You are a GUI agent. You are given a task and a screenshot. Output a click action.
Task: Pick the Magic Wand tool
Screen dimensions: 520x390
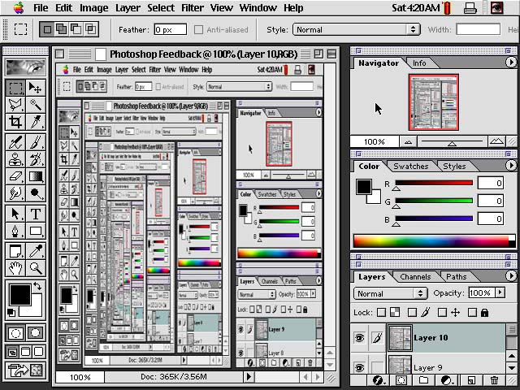point(36,105)
